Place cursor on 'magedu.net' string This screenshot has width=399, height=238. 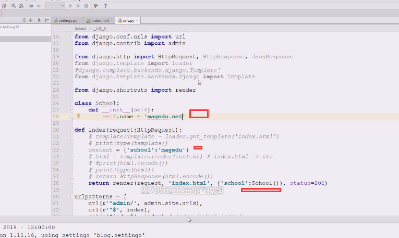point(165,117)
